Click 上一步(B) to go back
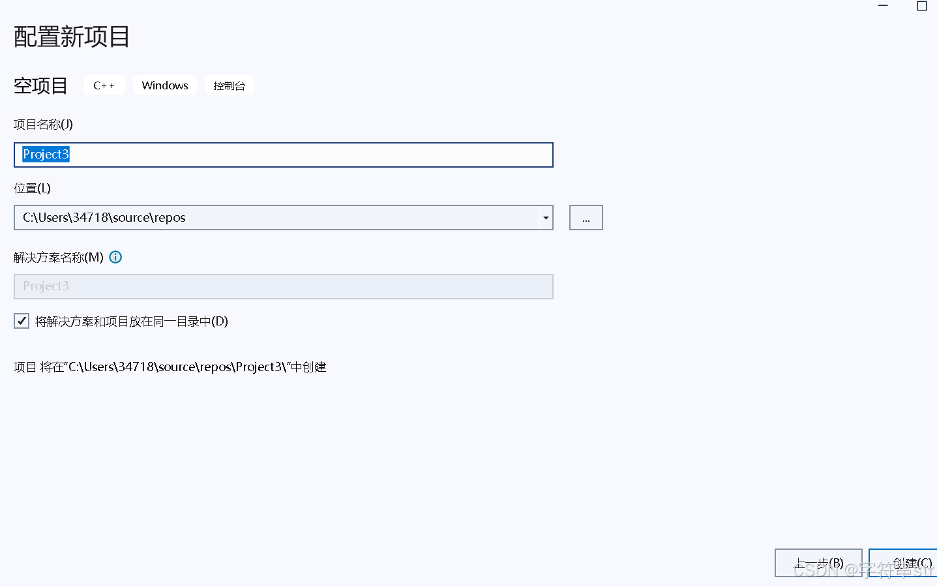 [818, 563]
